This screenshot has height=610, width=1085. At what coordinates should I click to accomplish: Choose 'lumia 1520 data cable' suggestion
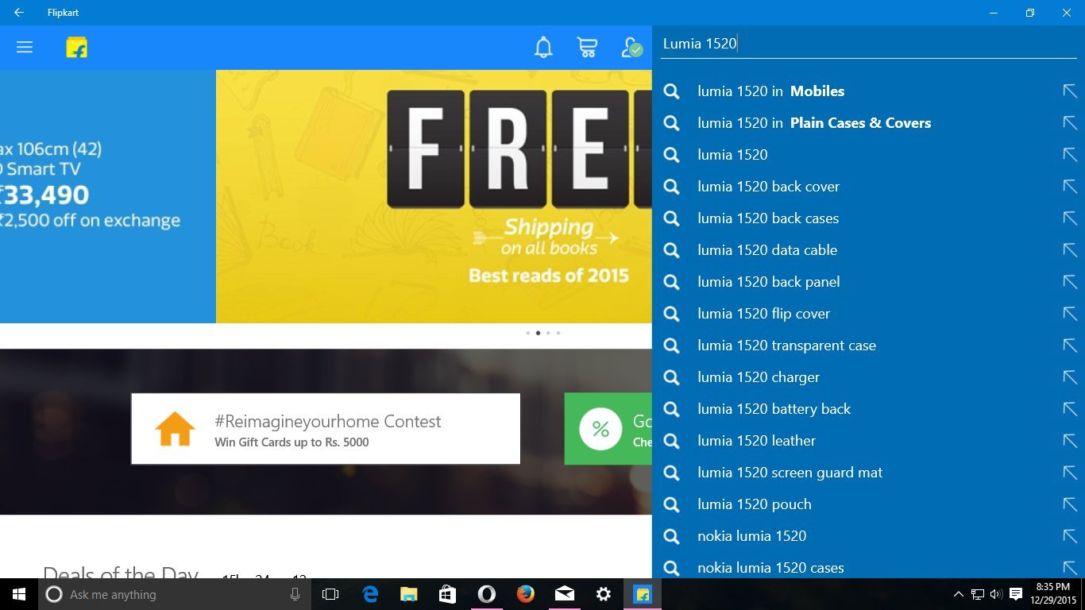tap(868, 250)
